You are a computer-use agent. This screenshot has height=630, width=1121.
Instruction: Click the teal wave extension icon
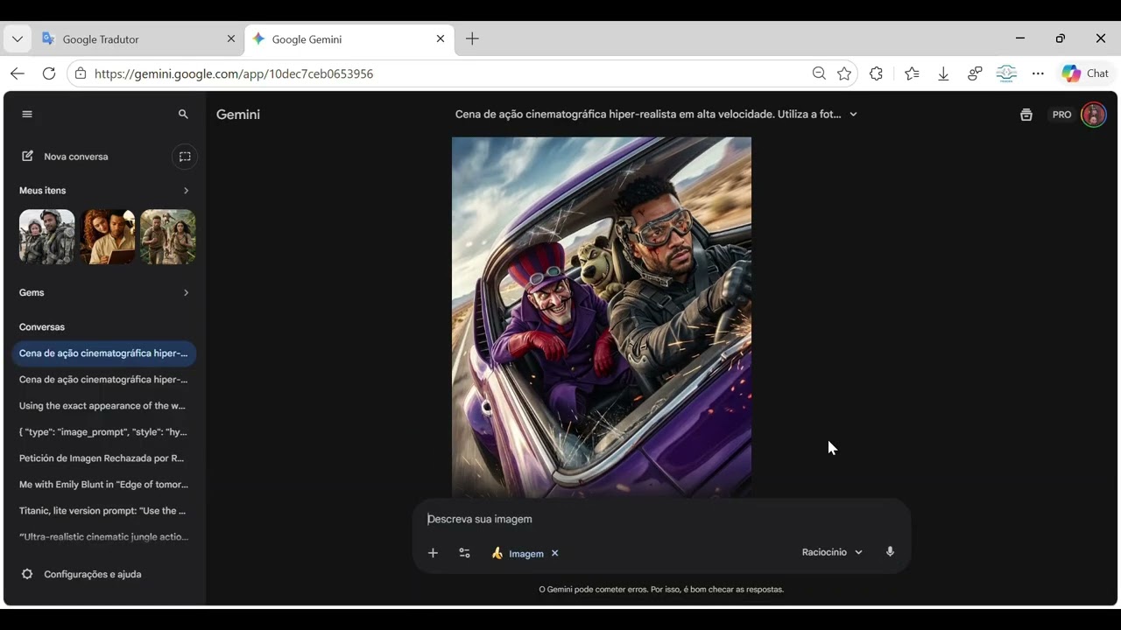click(1006, 74)
